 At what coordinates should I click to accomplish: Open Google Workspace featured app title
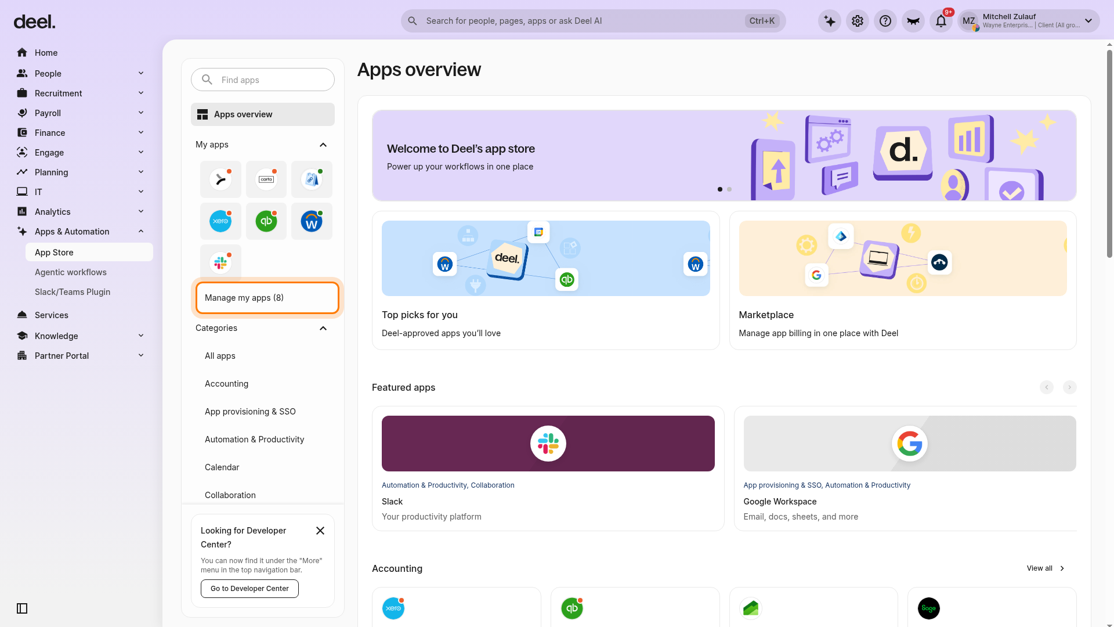click(780, 502)
